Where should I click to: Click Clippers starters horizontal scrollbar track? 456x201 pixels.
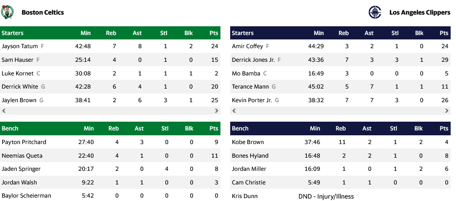pos(340,111)
